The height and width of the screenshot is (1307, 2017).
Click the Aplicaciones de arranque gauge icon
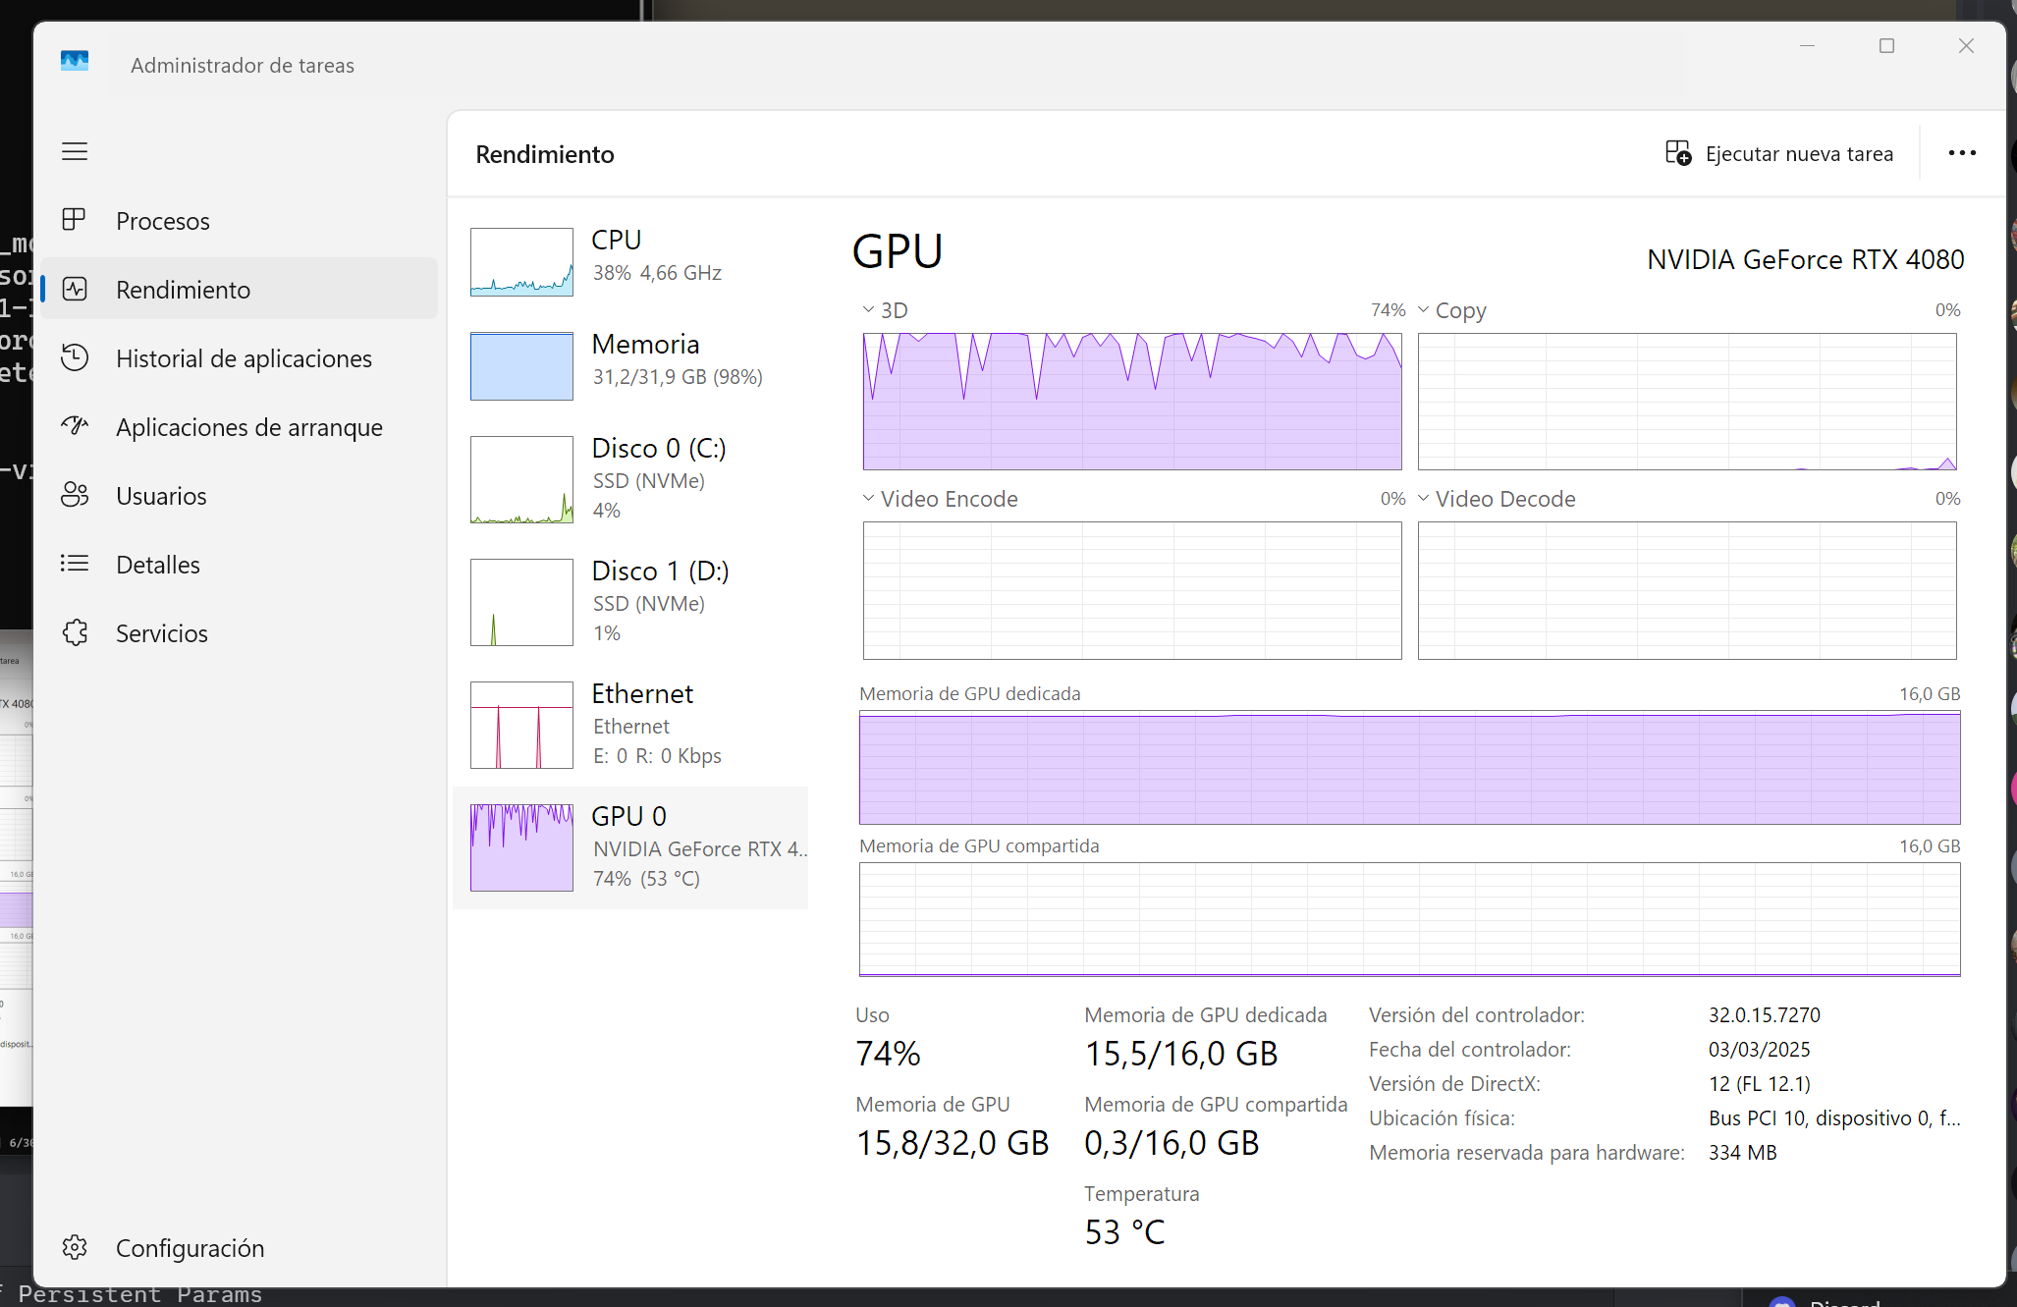click(75, 426)
